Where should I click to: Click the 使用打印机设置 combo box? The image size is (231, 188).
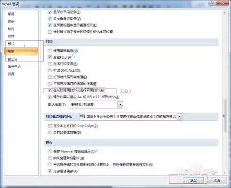point(96,105)
